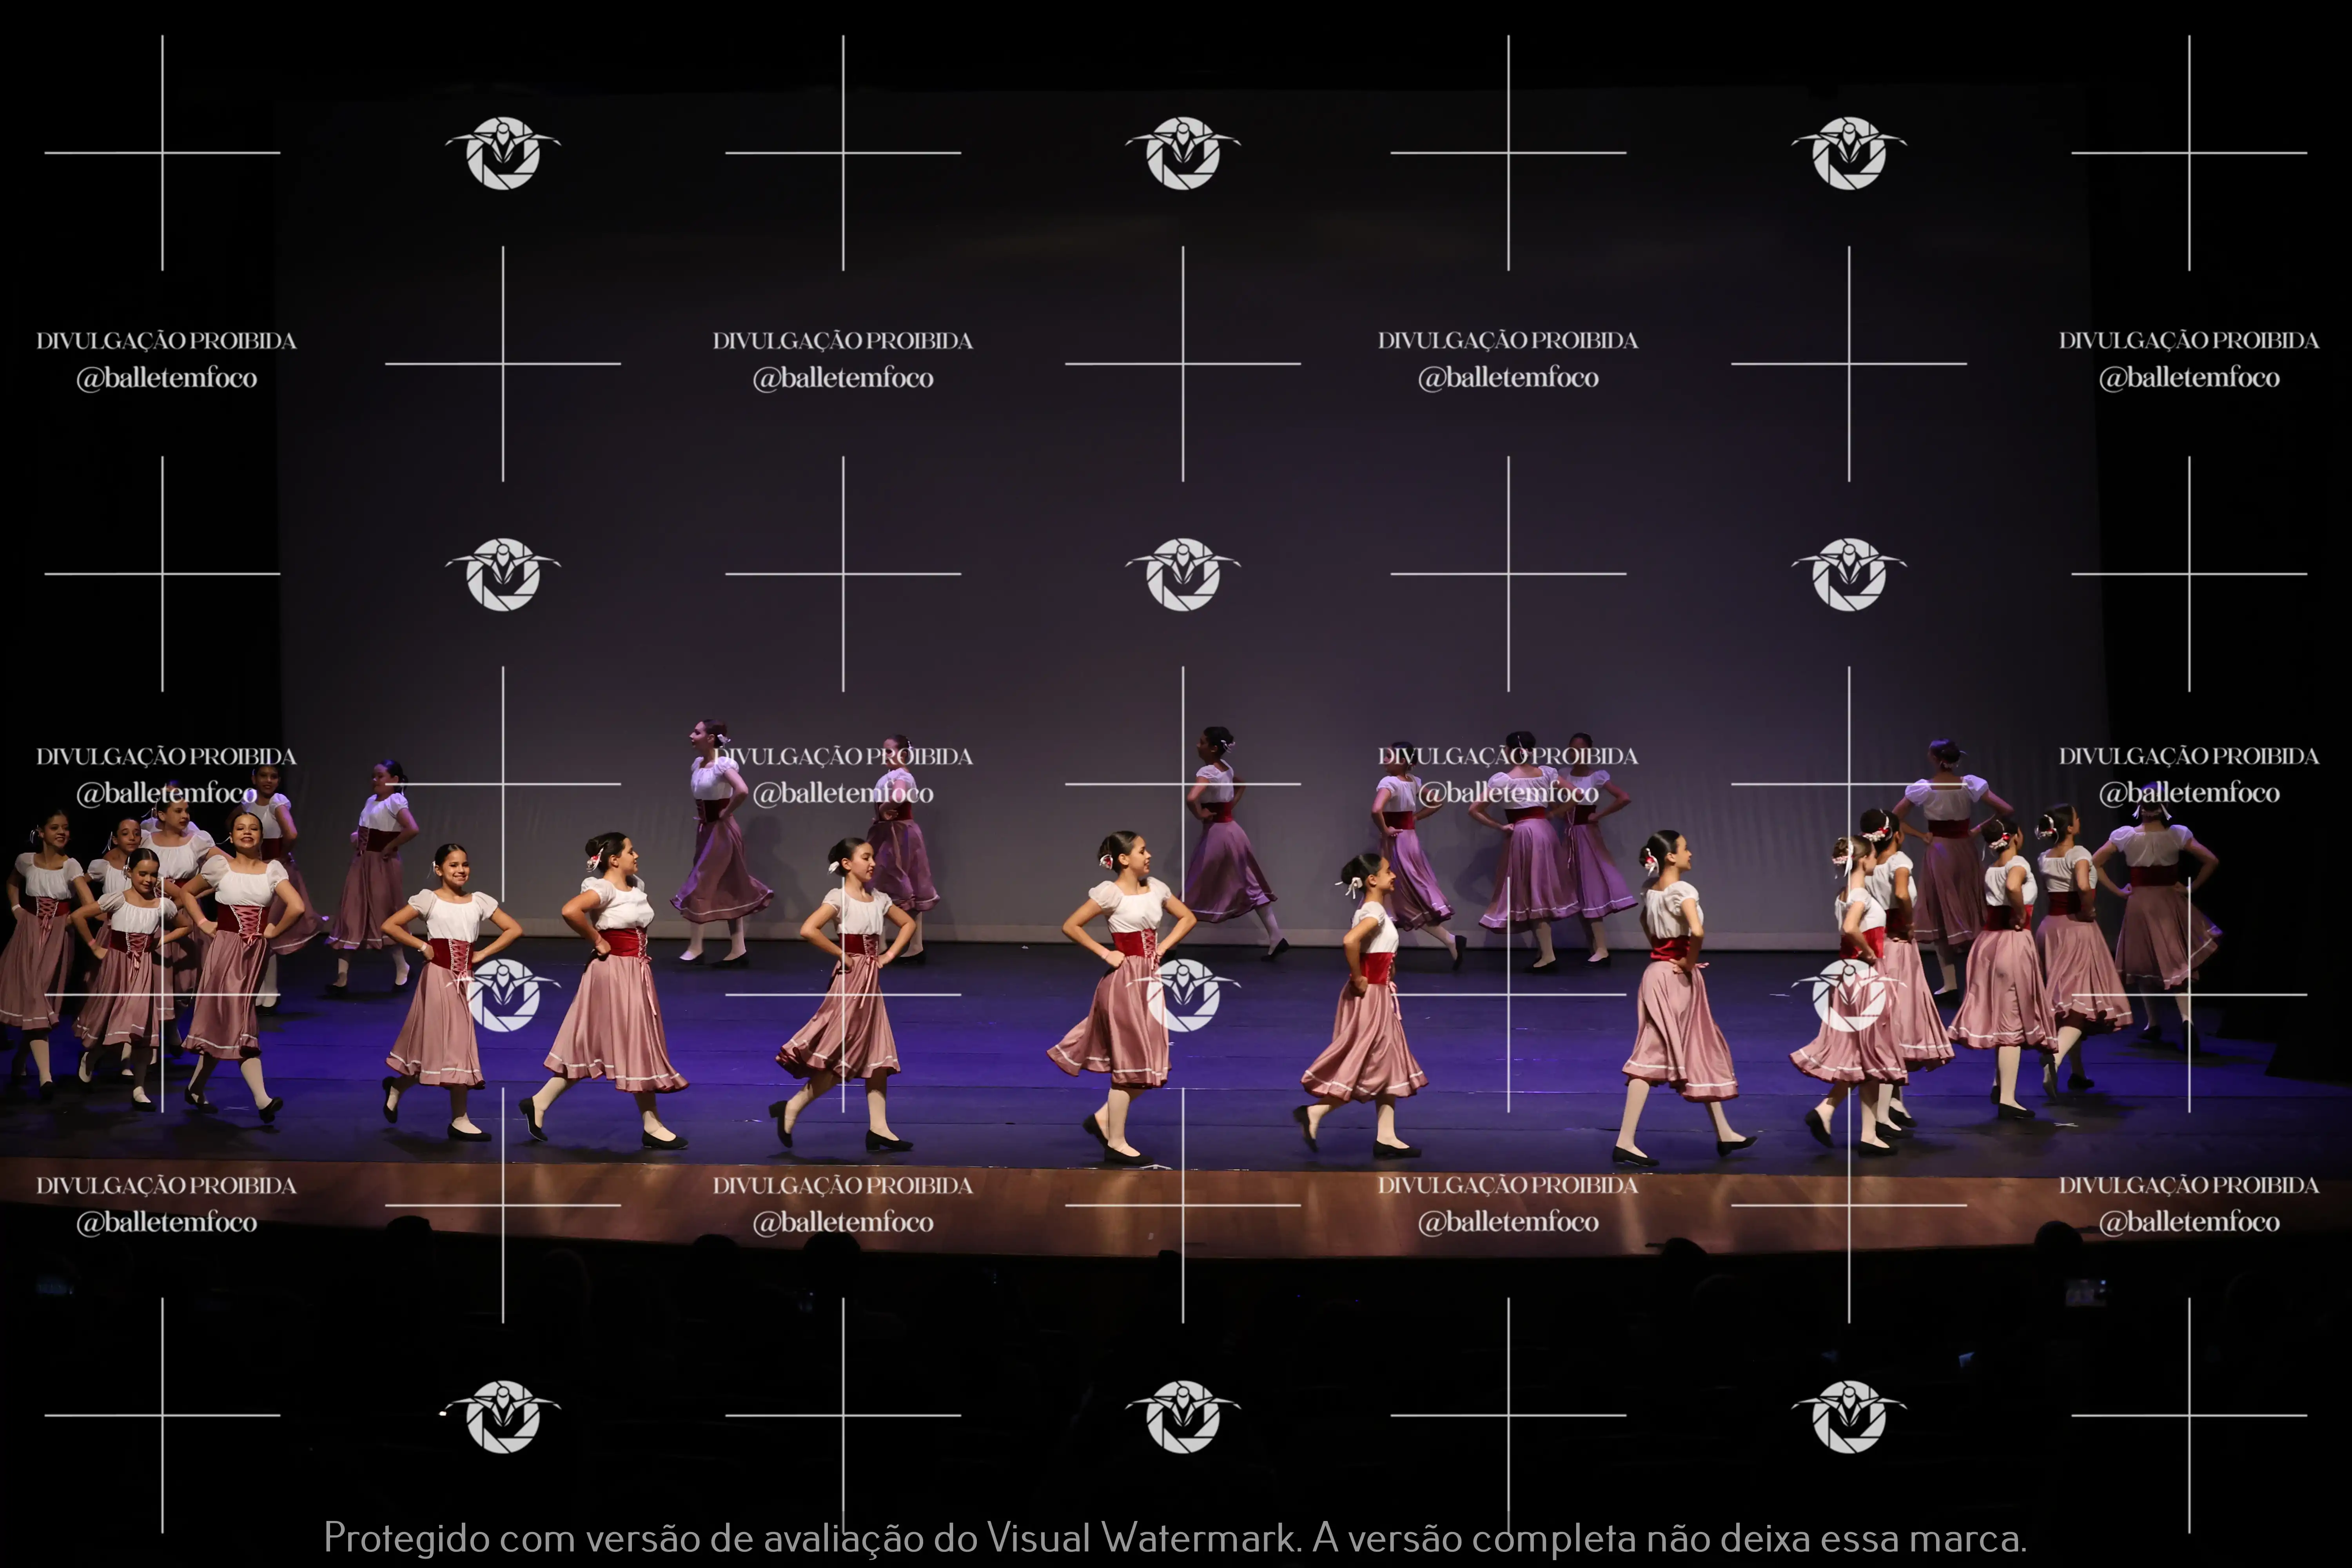
Task: Click the "DIVULGAÇÃO PROIBIDA" text on the stage edge, far right
Action: click(x=2188, y=1186)
